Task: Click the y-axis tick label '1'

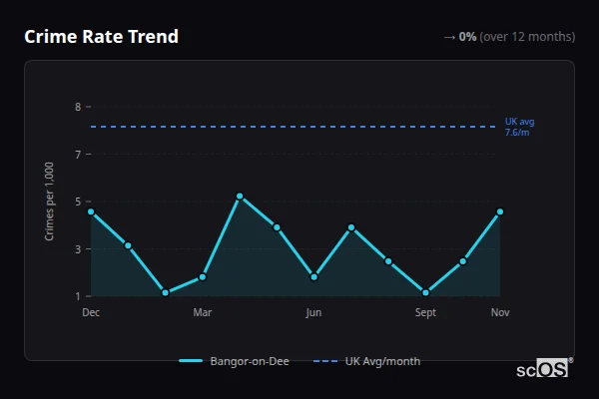Action: pos(78,296)
